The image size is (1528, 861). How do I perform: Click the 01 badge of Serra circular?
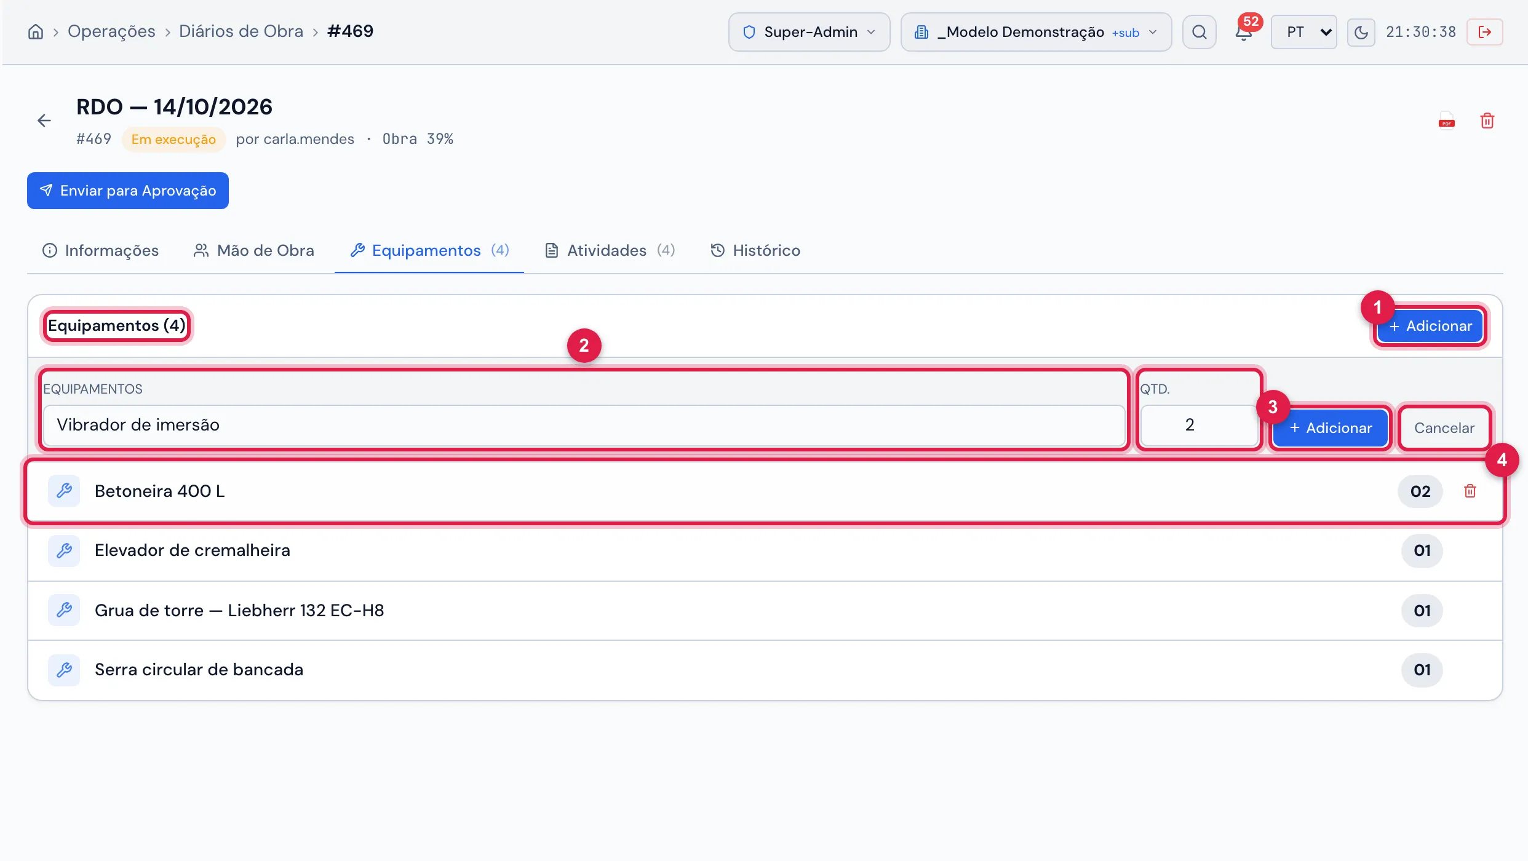coord(1422,670)
